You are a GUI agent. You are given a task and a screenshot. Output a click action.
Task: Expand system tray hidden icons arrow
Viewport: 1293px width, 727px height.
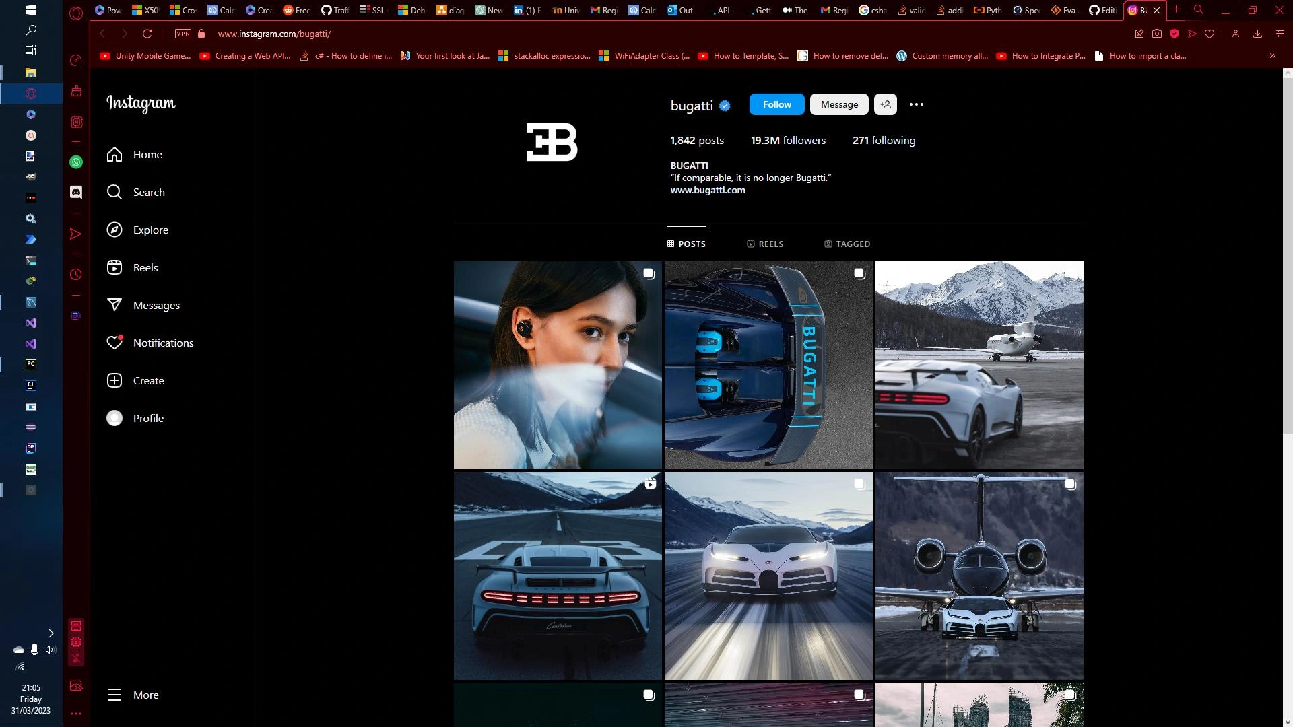[51, 633]
